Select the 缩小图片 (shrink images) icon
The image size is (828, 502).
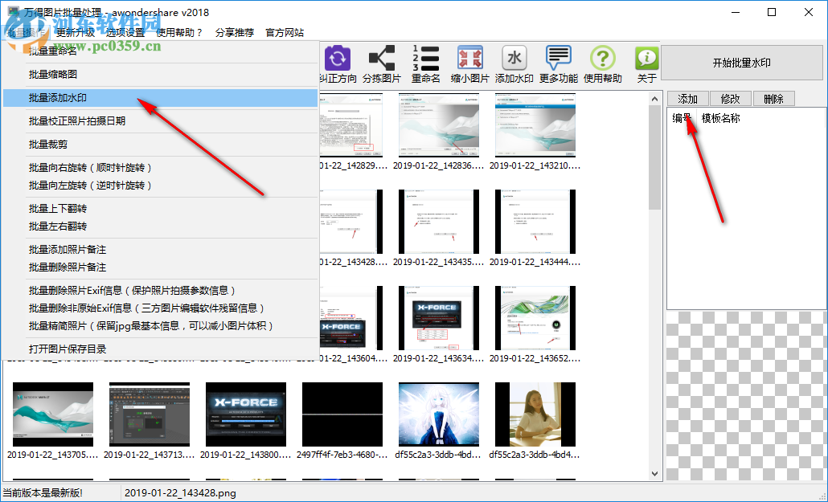(470, 59)
